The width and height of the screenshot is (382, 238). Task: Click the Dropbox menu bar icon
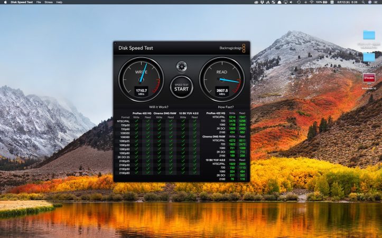(x=262, y=2)
